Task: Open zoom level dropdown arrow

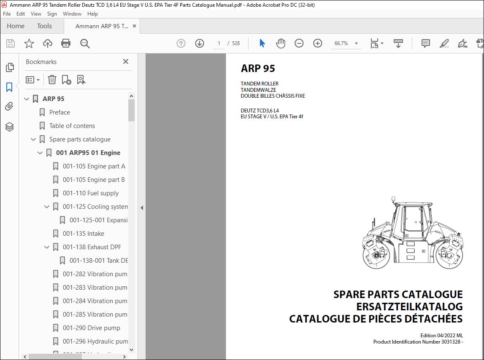Action: pos(356,43)
